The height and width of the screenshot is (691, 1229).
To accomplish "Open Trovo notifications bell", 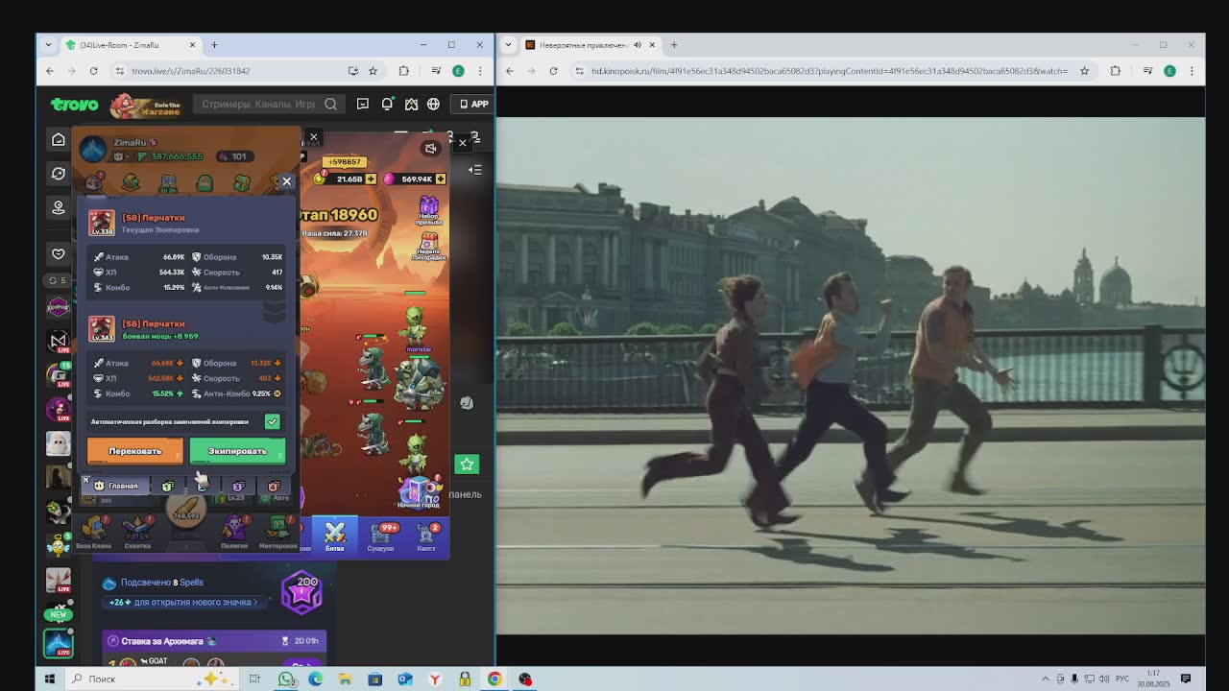I will [x=387, y=104].
